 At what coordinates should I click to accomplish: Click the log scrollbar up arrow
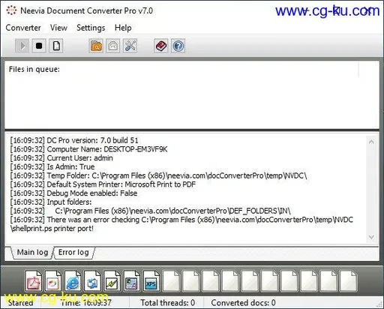(371, 142)
